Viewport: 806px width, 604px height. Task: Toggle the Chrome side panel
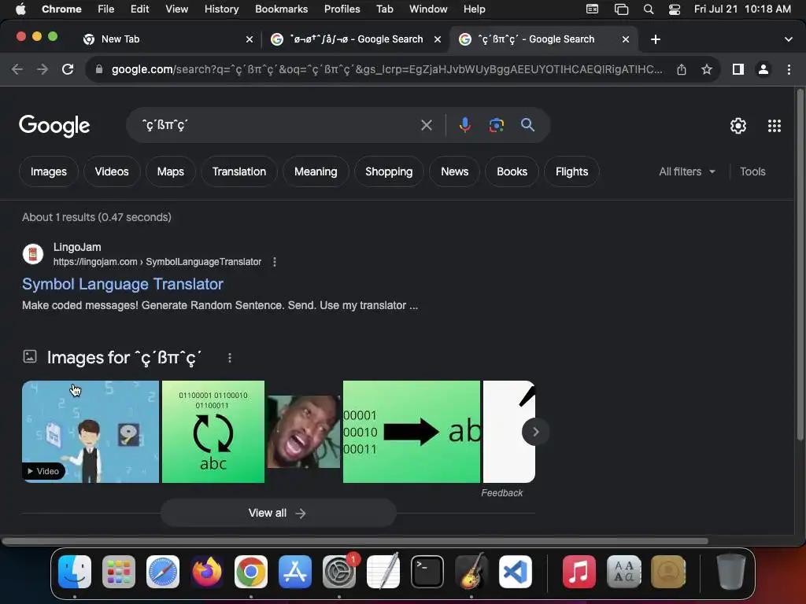coord(738,69)
